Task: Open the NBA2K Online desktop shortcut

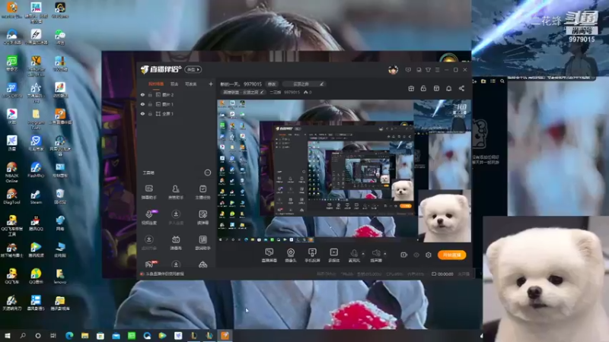Action: click(x=11, y=173)
